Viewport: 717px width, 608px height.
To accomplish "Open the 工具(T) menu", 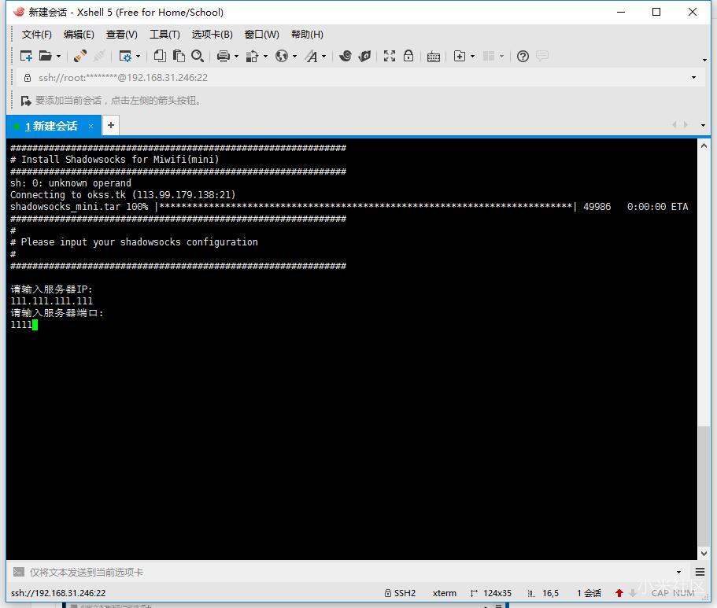I will pos(164,35).
